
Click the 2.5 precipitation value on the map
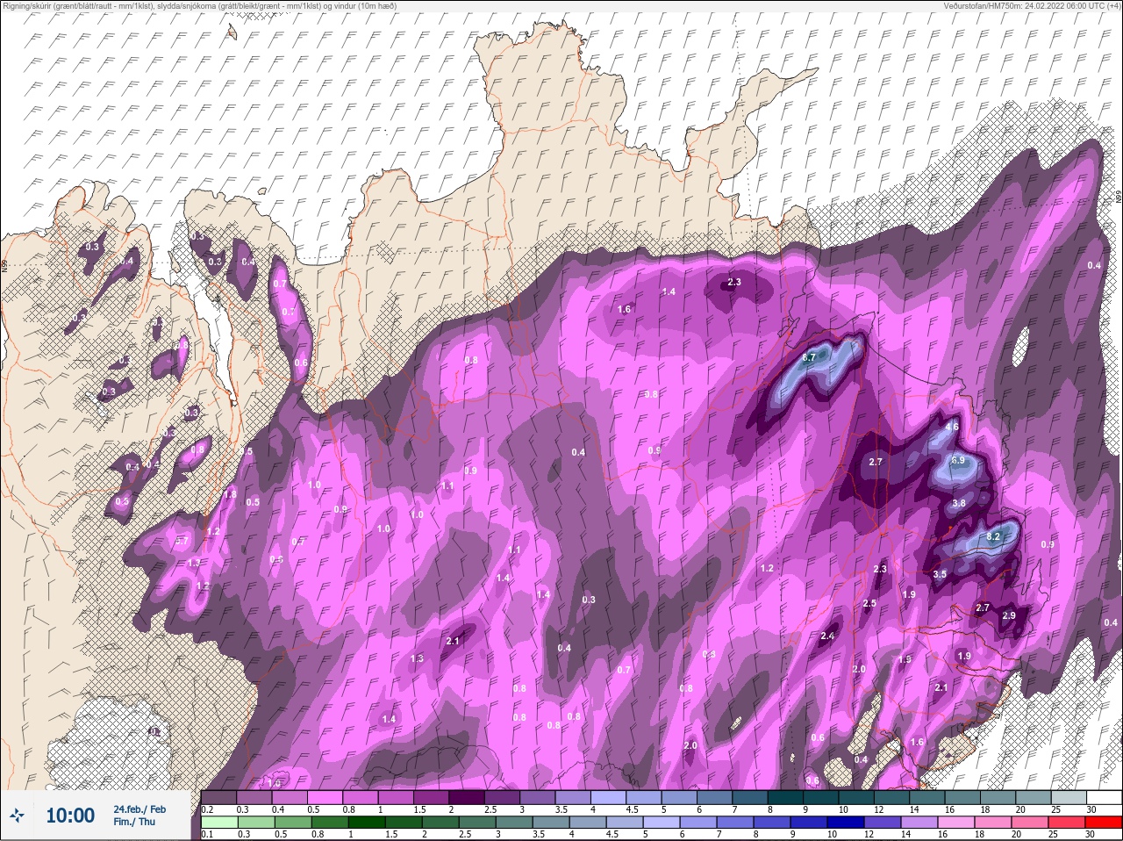tap(869, 603)
